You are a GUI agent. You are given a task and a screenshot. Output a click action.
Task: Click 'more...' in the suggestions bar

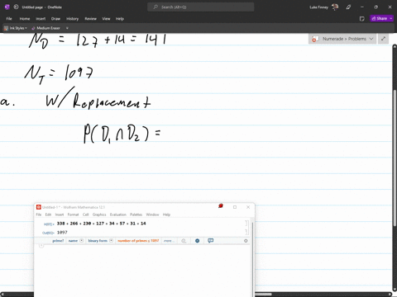tap(169, 241)
